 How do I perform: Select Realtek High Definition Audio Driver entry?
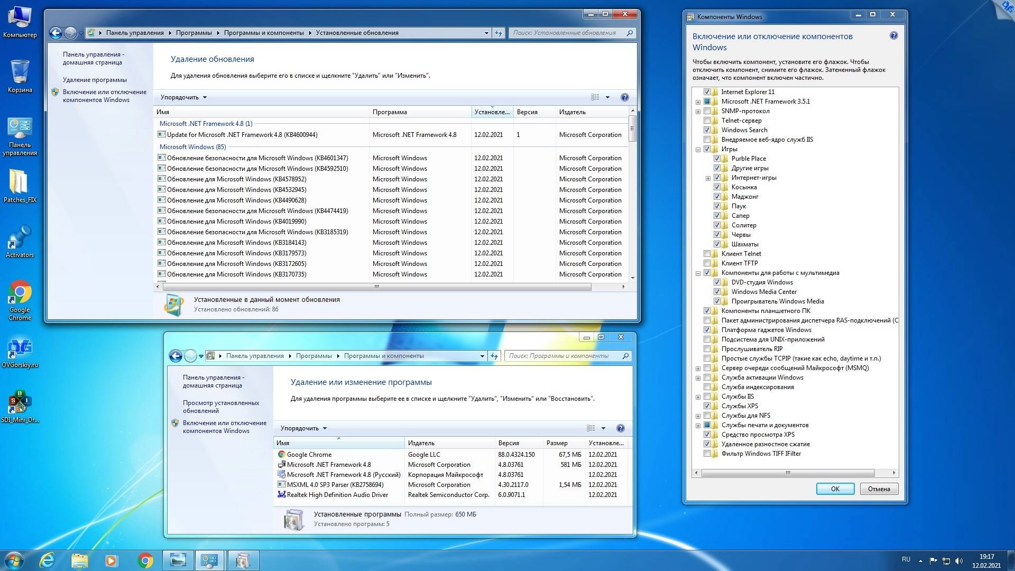[337, 495]
